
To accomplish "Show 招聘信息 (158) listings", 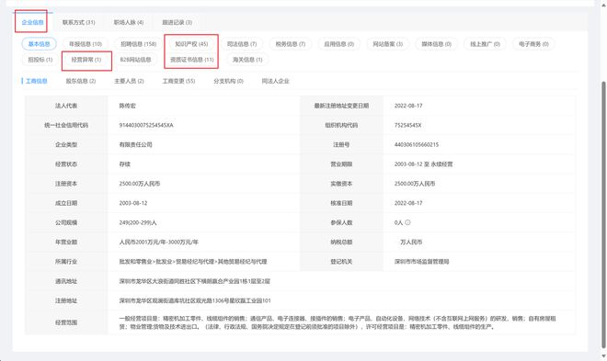I will click(139, 44).
